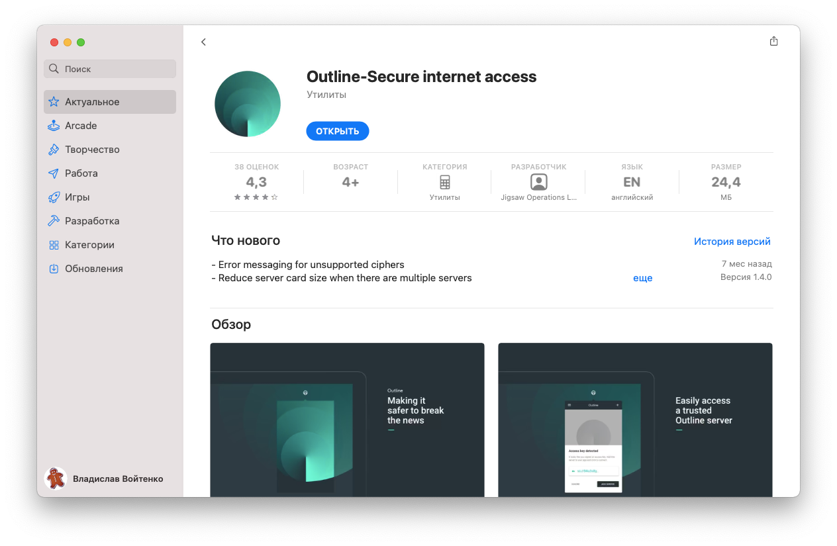837x546 pixels.
Task: Click the paper plane icon beside Работа
Action: (x=54, y=173)
